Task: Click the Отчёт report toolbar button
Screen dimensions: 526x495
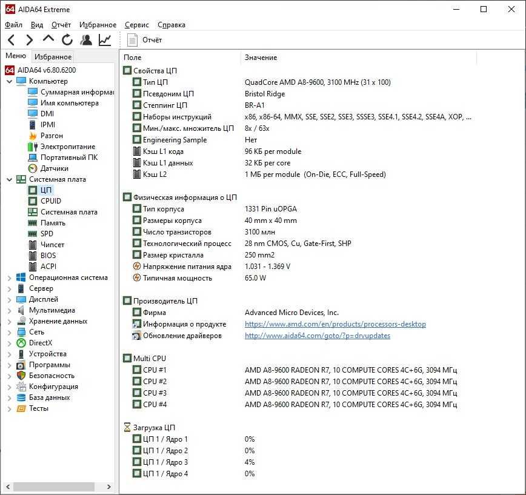Action: [144, 40]
